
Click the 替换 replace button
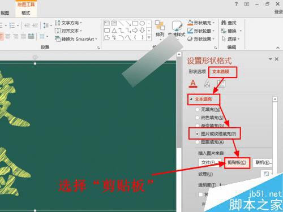(231, 31)
